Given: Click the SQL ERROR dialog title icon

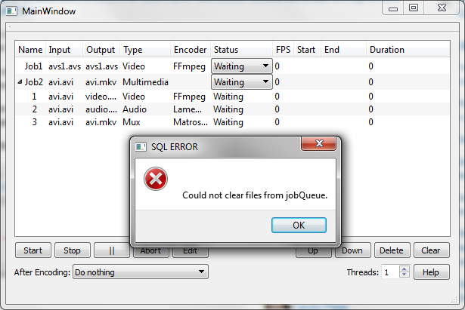Looking at the screenshot, I should pyautogui.click(x=141, y=147).
